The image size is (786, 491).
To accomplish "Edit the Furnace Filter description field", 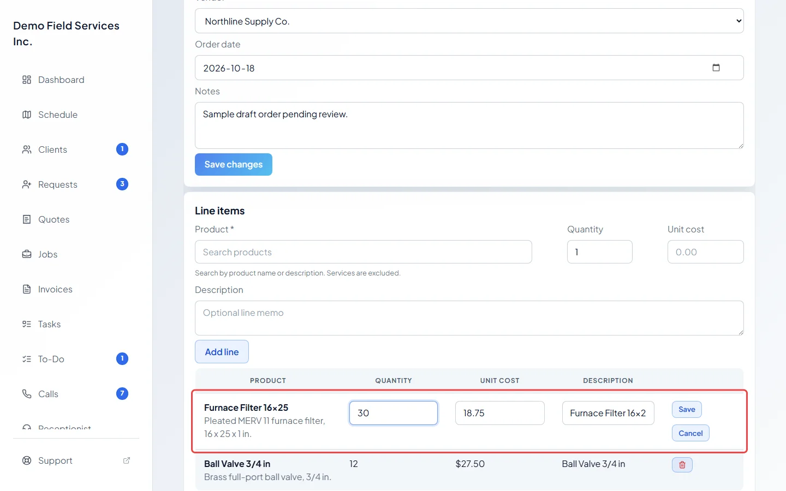I will click(608, 413).
